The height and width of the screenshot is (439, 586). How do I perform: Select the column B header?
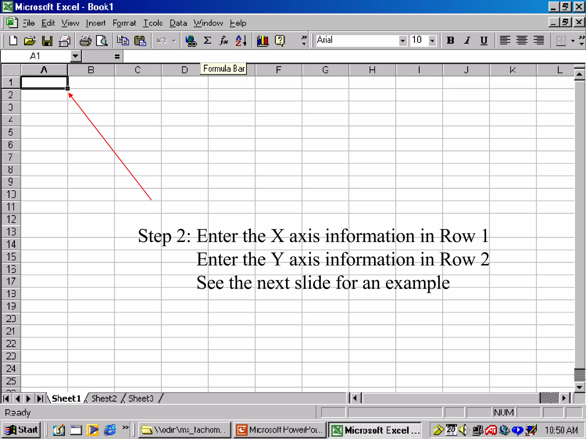91,70
